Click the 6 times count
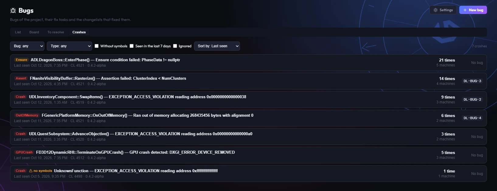This screenshot has width=497, height=191. [448, 116]
